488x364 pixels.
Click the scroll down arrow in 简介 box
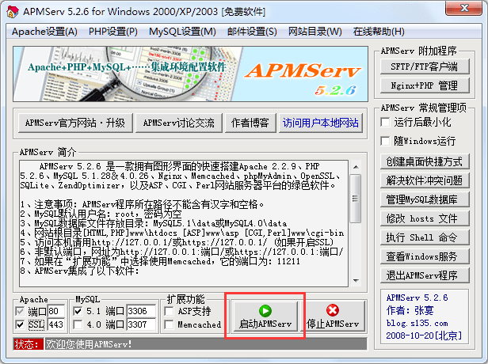(356, 280)
